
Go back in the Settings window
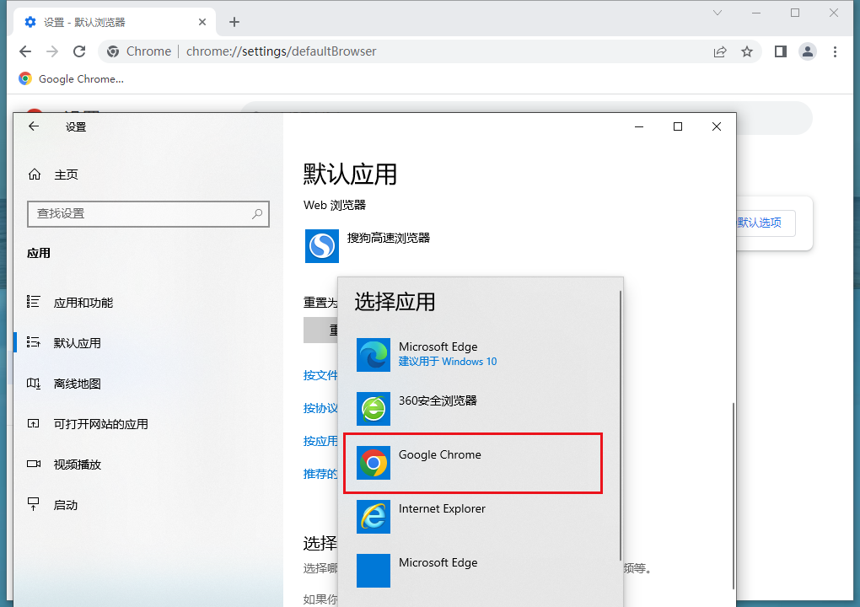point(34,126)
